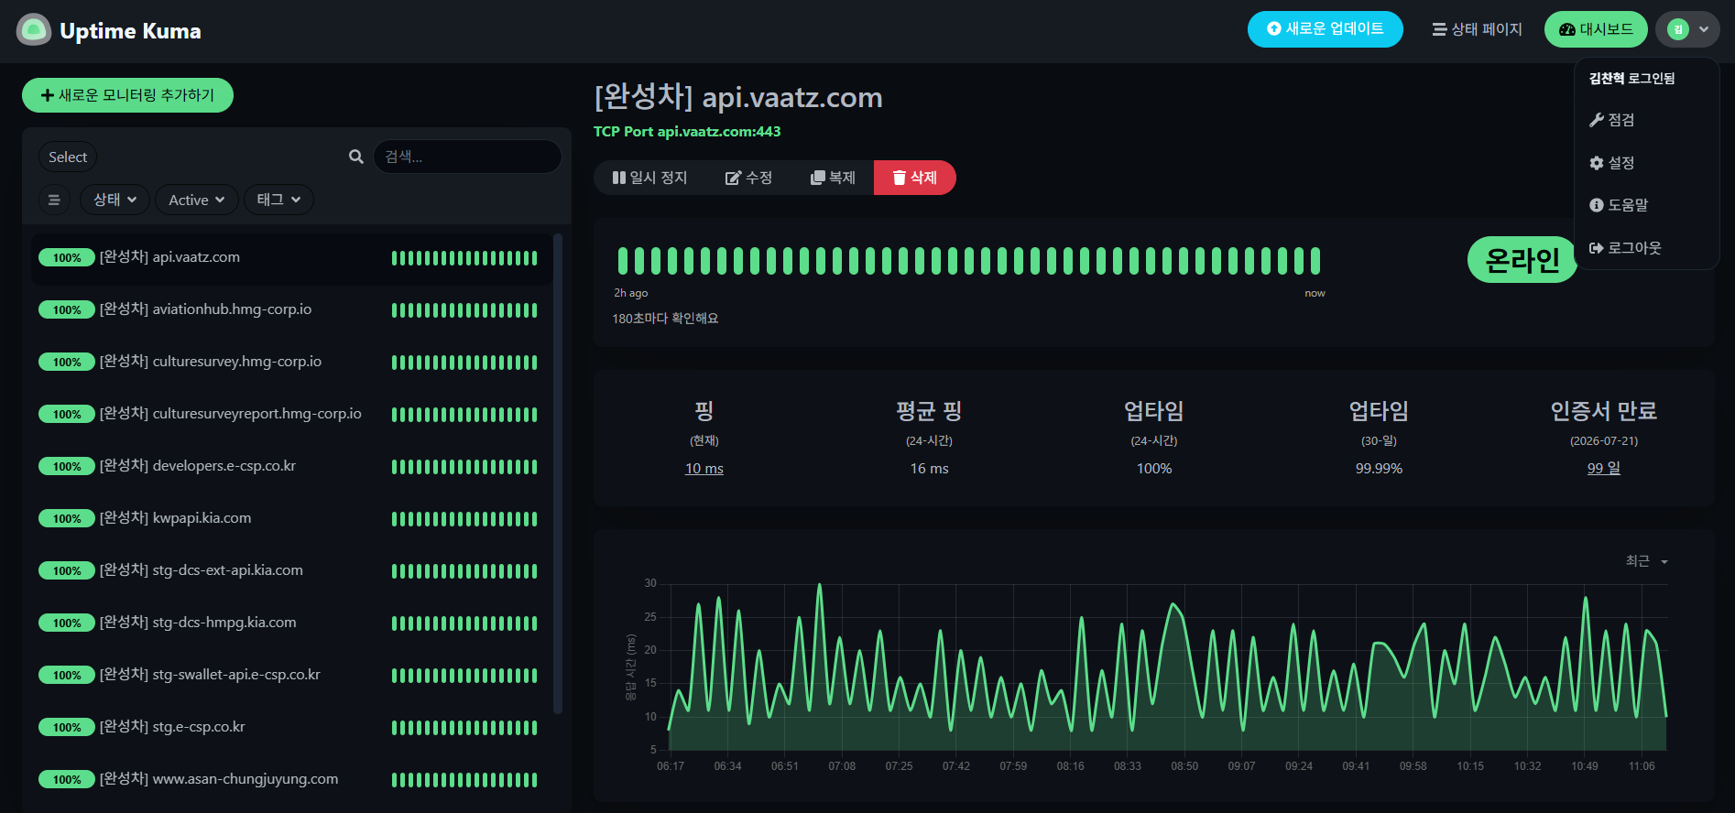The height and width of the screenshot is (813, 1735).
Task: Open the user avatar profile icon
Action: point(1678,29)
